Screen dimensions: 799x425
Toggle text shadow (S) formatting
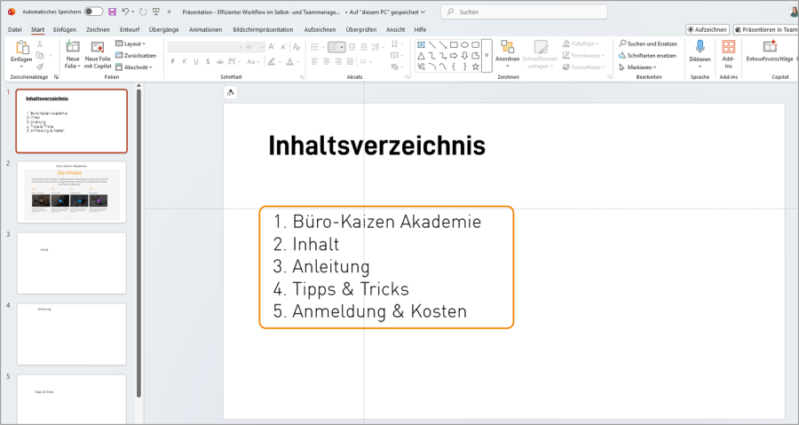(208, 61)
